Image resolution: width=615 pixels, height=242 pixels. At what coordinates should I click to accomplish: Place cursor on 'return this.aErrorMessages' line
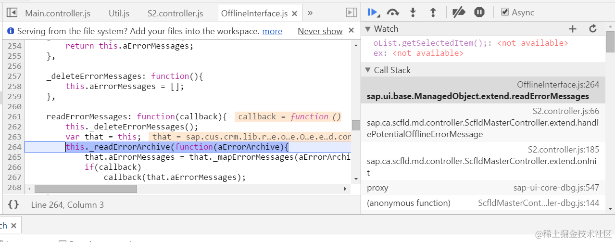(129, 46)
